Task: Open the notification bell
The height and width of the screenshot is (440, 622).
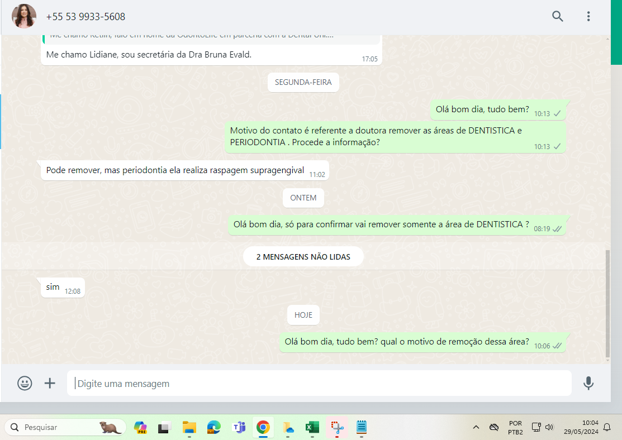Action: pyautogui.click(x=607, y=427)
